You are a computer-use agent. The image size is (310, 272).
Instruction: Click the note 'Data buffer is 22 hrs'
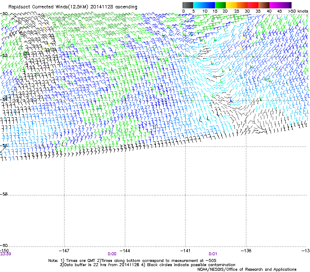point(85,265)
